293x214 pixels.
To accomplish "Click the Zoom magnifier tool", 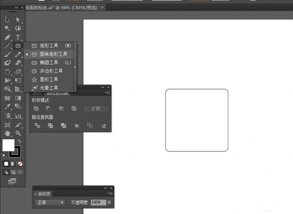I will (18, 133).
